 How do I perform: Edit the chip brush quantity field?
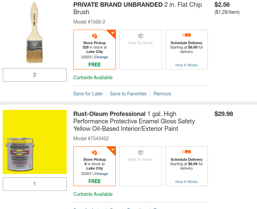click(35, 75)
